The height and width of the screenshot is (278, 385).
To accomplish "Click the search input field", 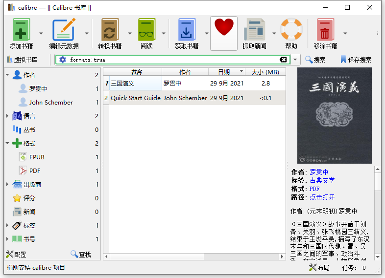I will (x=173, y=60).
